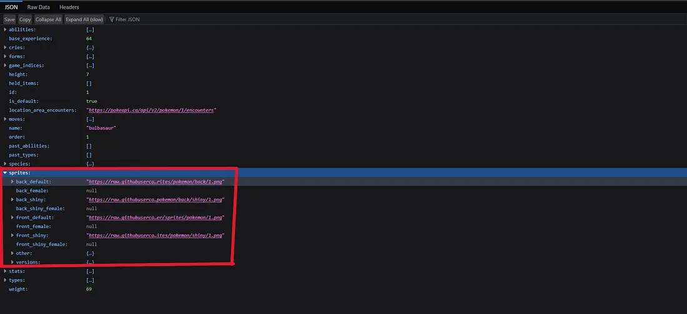Screen dimensions: 687x314
Task: Select the past_types key
Action: click(x=24, y=155)
